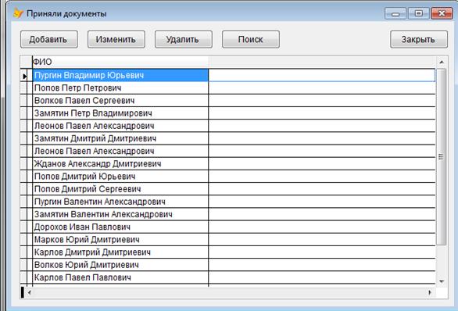Open the Изменить dialog button
This screenshot has height=311, width=458.
click(116, 39)
